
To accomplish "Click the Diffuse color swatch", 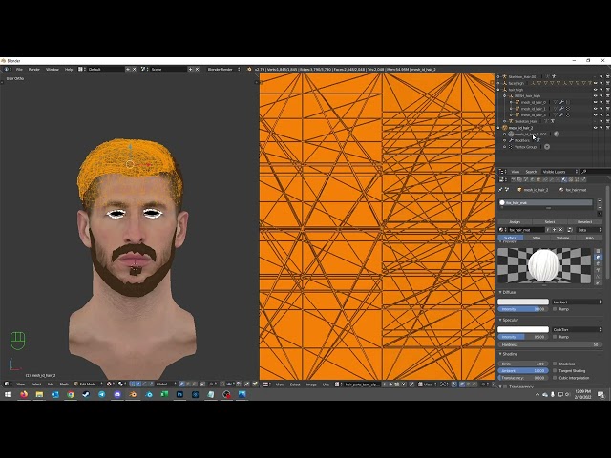I will 523,302.
